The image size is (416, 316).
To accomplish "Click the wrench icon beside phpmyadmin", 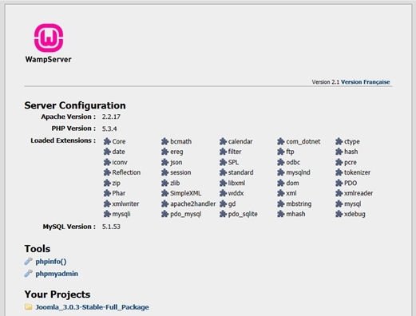I will pos(28,274).
